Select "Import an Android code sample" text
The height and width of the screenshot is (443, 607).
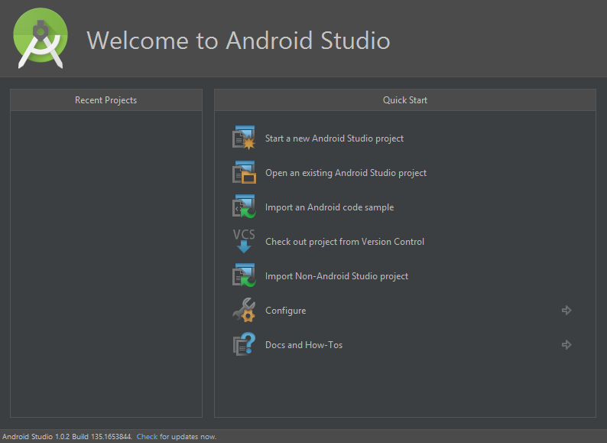(x=329, y=207)
